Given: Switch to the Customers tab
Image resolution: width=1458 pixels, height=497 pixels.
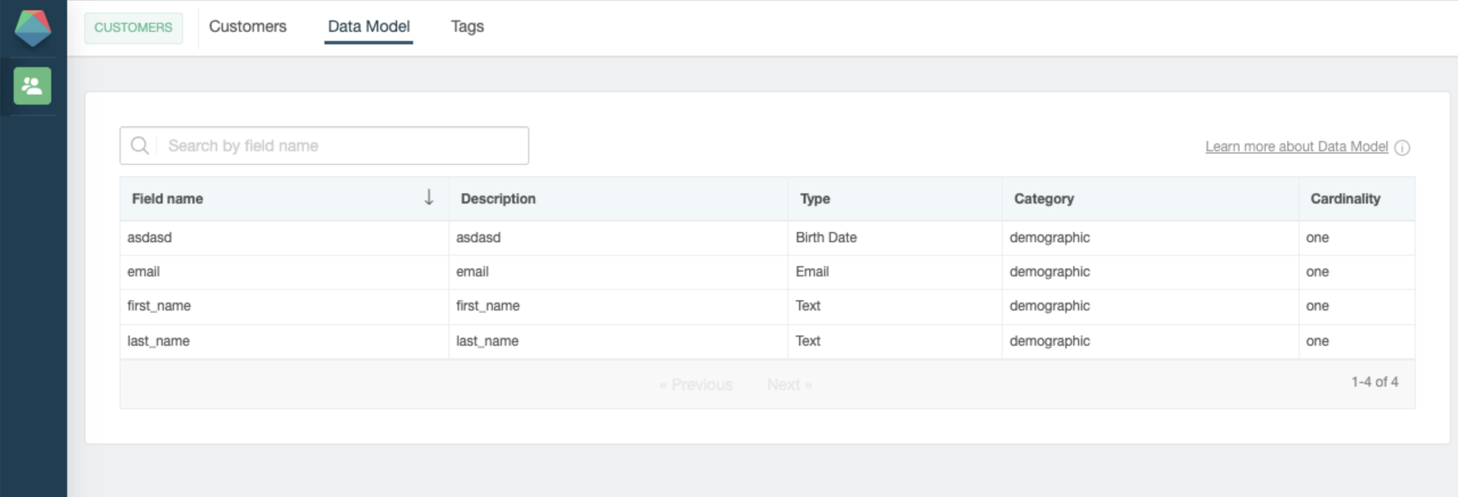Looking at the screenshot, I should 248,27.
